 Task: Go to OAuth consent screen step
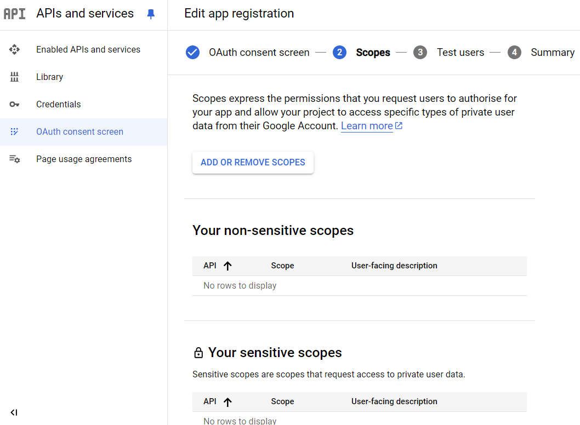point(259,53)
